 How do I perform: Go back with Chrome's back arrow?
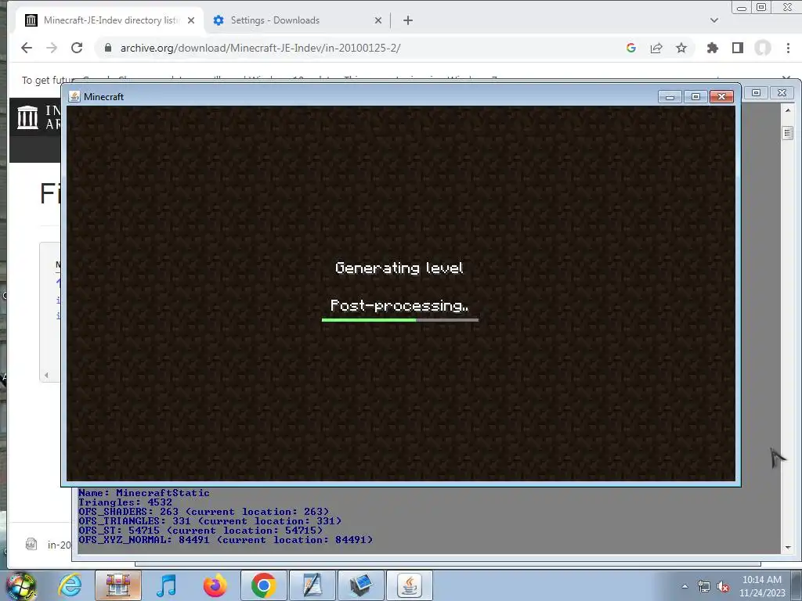point(27,48)
